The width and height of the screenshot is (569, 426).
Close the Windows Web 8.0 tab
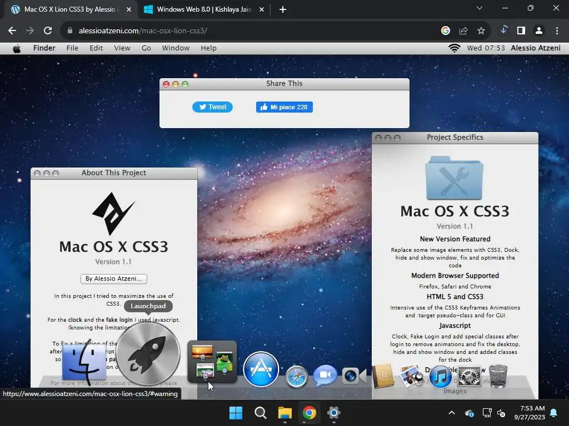point(262,9)
